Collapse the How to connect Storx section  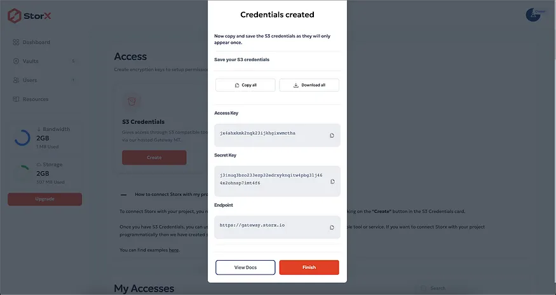123,194
